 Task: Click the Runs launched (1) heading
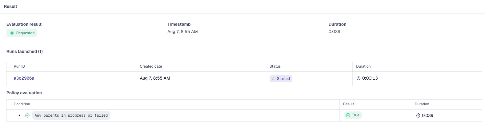[x=25, y=51]
